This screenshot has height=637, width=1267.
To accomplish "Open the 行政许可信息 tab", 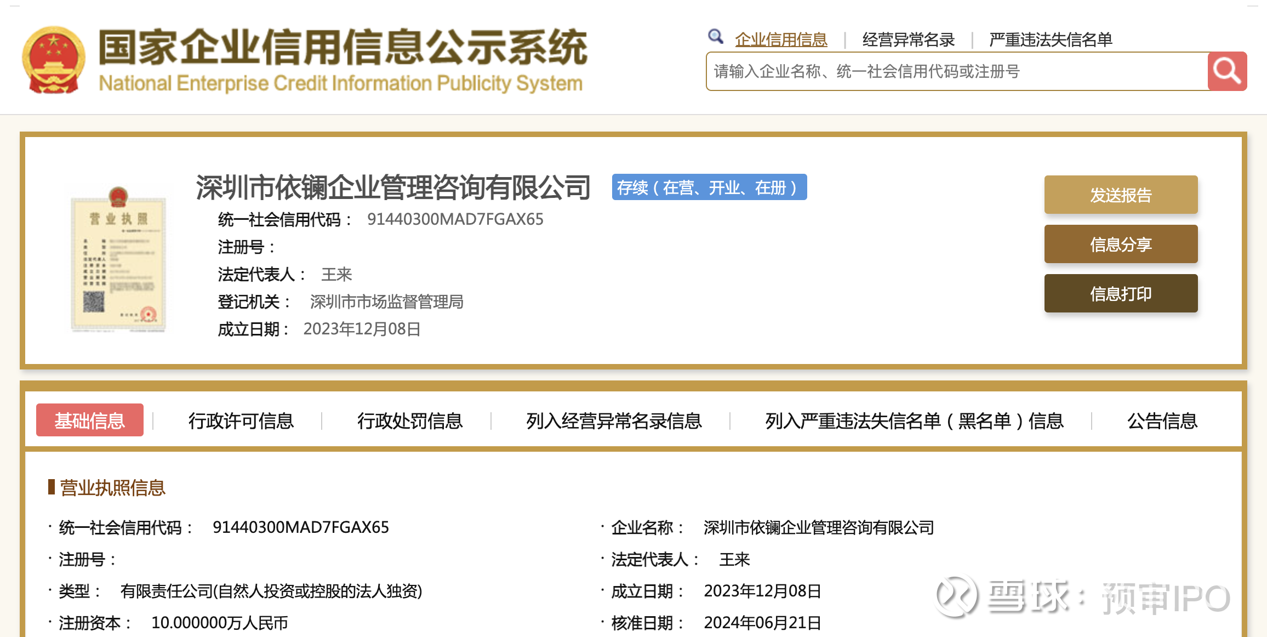I will [241, 420].
